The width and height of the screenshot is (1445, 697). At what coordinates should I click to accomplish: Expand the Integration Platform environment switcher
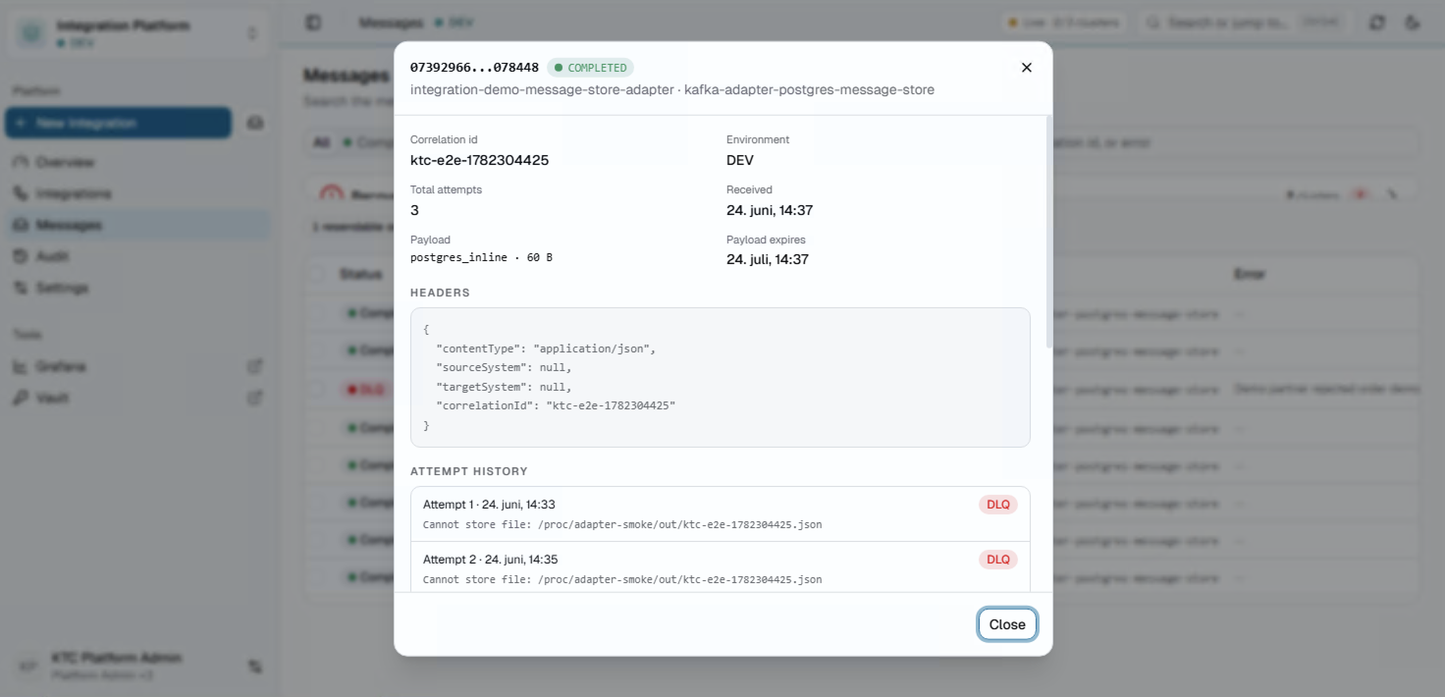pyautogui.click(x=137, y=32)
